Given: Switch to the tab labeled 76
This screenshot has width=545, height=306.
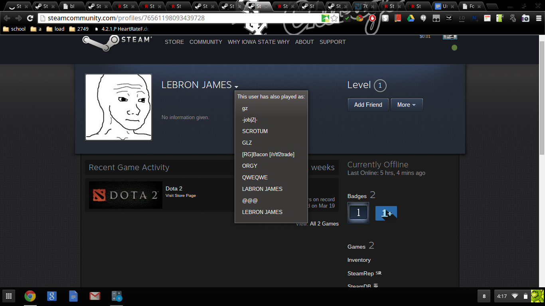Looking at the screenshot, I should (x=364, y=6).
